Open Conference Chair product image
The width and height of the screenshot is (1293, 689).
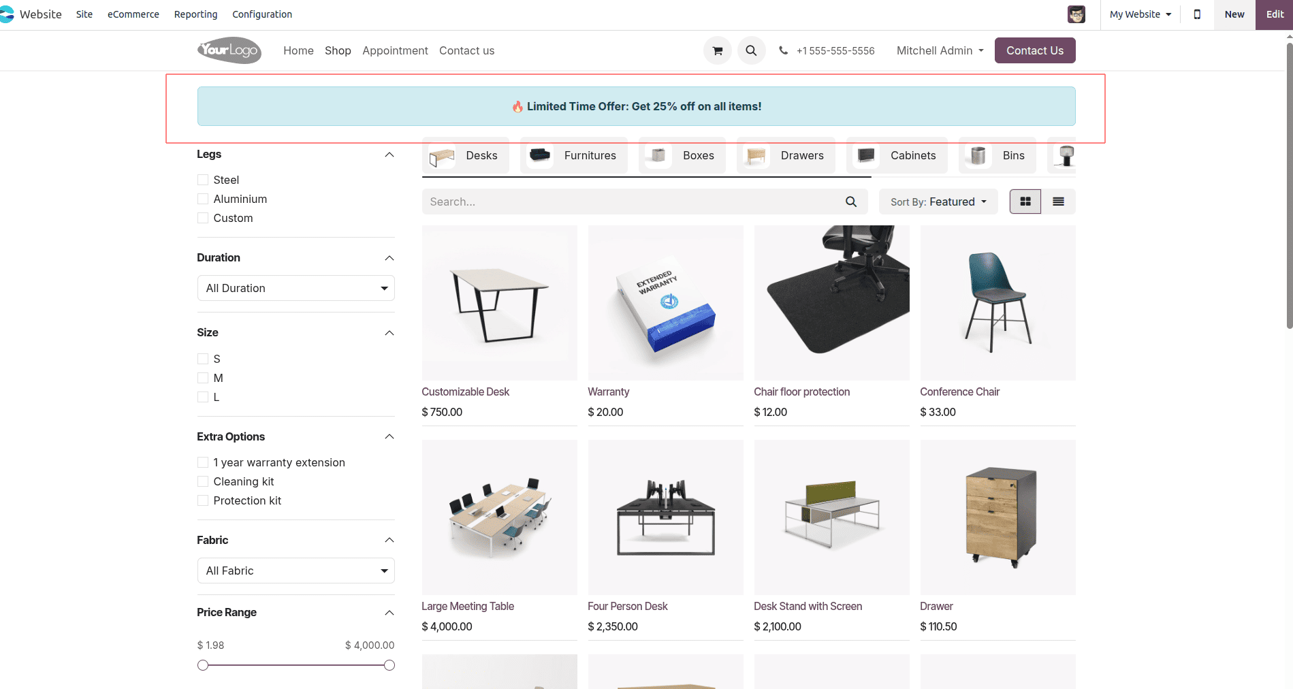[x=998, y=303]
